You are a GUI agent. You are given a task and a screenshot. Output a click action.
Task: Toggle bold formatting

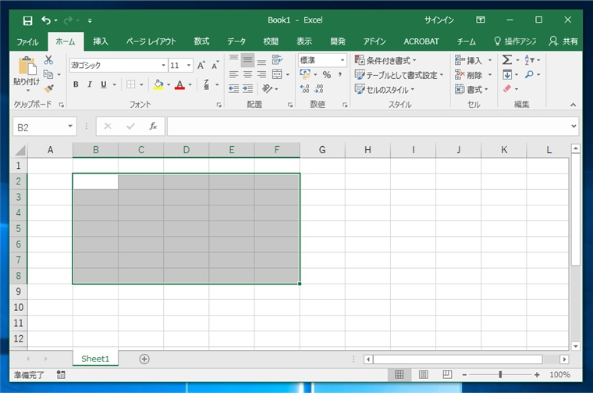pyautogui.click(x=76, y=84)
